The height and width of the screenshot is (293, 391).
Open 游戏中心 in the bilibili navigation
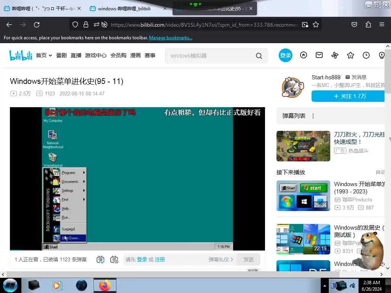point(96,55)
